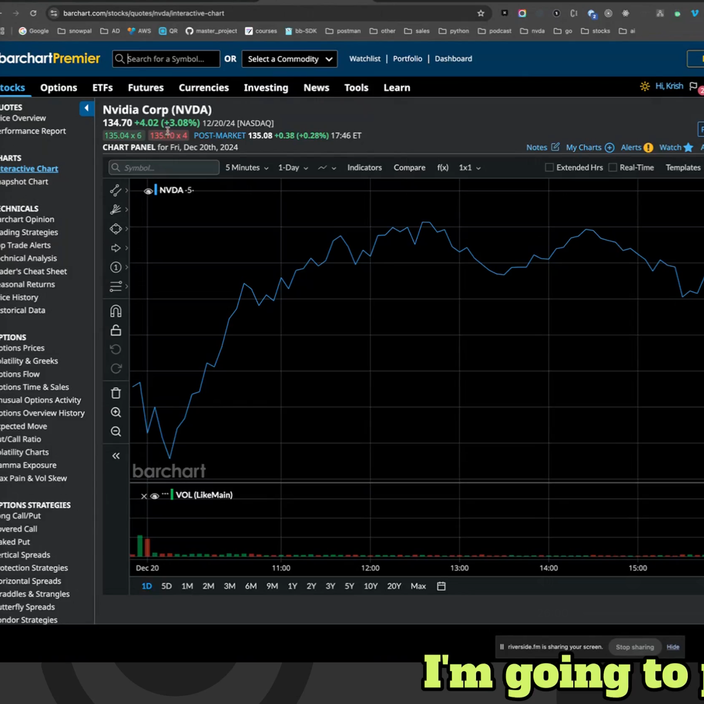Viewport: 704px width, 704px height.
Task: Focus the chart Symbol input field
Action: tap(164, 167)
